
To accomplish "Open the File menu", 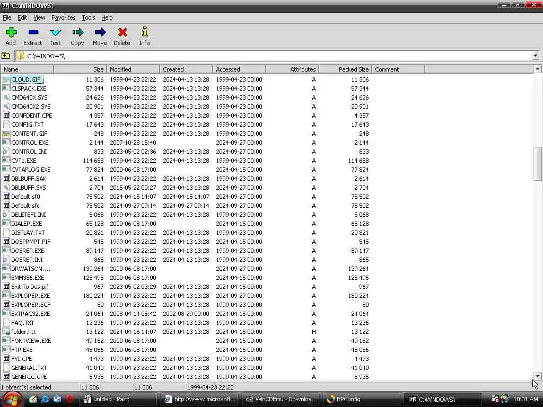I will [x=7, y=17].
